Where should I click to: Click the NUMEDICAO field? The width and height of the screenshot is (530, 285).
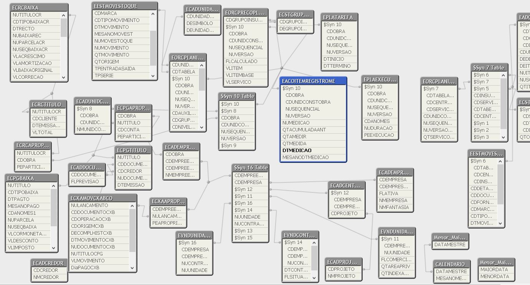(x=313, y=123)
